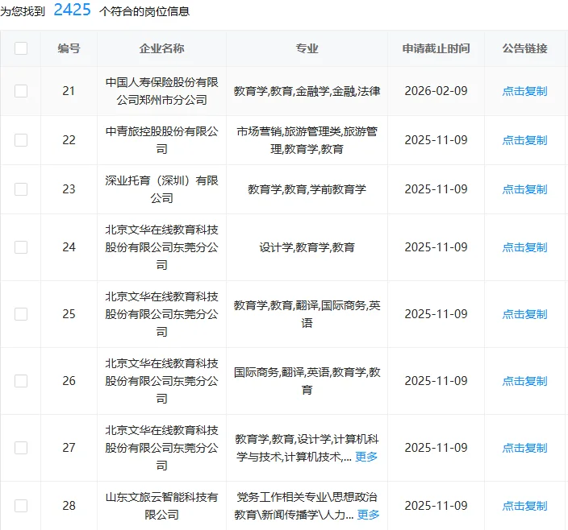Screen dimensions: 568x530
Task: Check the row 24 checkbox
Action: 21,247
